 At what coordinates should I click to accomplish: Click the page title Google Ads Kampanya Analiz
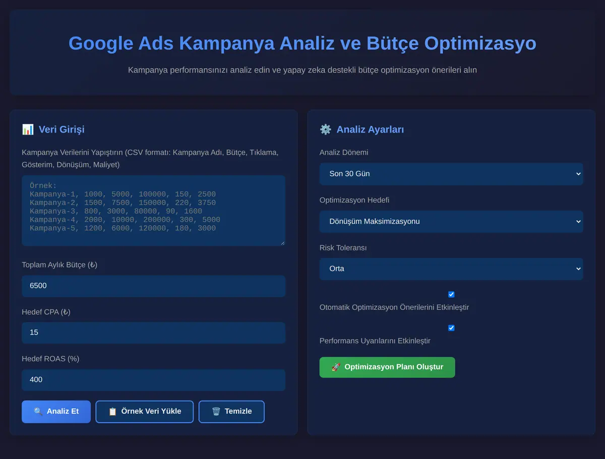click(302, 43)
